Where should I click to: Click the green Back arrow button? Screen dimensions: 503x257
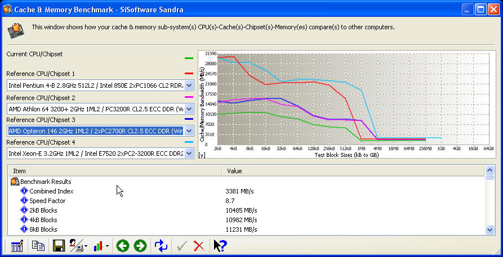click(x=123, y=246)
